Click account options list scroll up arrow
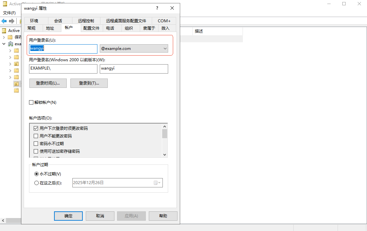 pyautogui.click(x=164, y=126)
